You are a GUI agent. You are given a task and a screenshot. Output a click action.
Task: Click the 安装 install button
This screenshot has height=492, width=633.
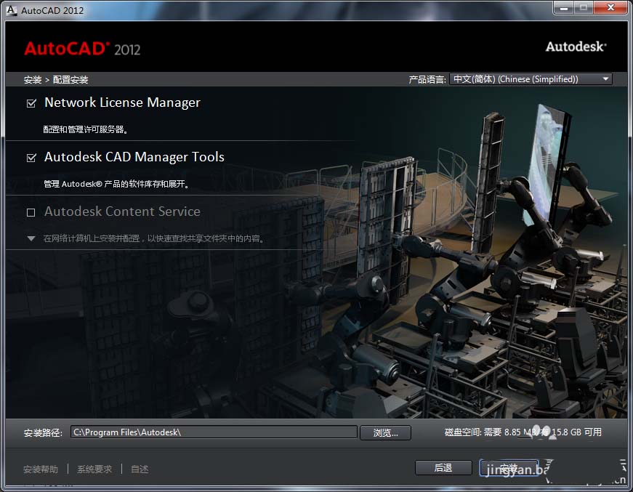click(x=509, y=468)
